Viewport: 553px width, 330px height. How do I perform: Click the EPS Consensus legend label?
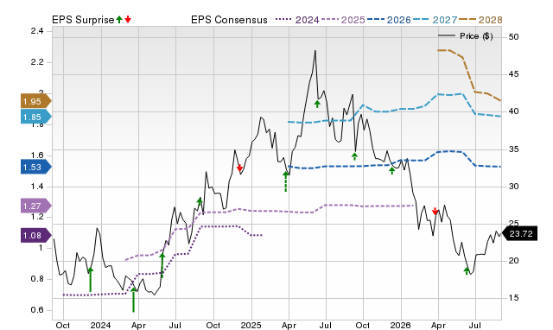[x=229, y=20]
